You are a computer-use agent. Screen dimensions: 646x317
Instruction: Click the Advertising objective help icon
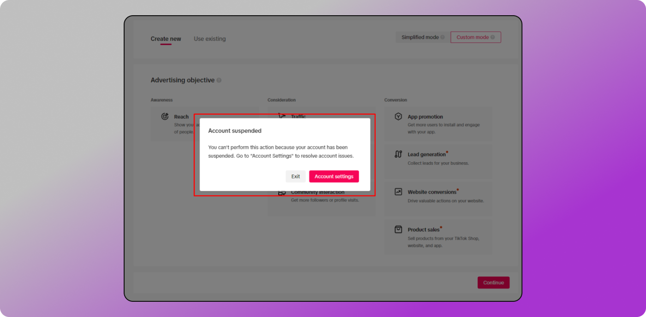click(x=219, y=80)
